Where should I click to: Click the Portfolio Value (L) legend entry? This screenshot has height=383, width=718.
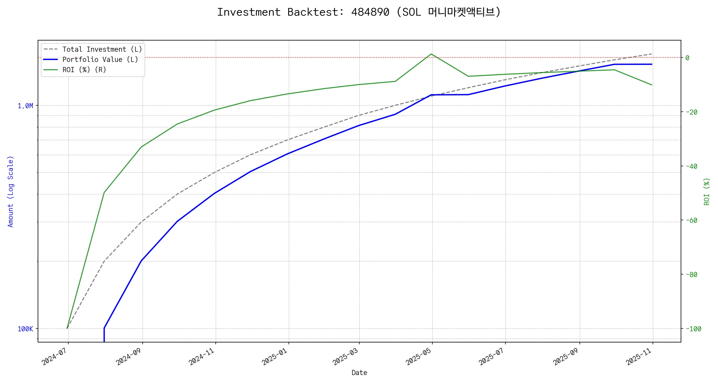tap(100, 59)
